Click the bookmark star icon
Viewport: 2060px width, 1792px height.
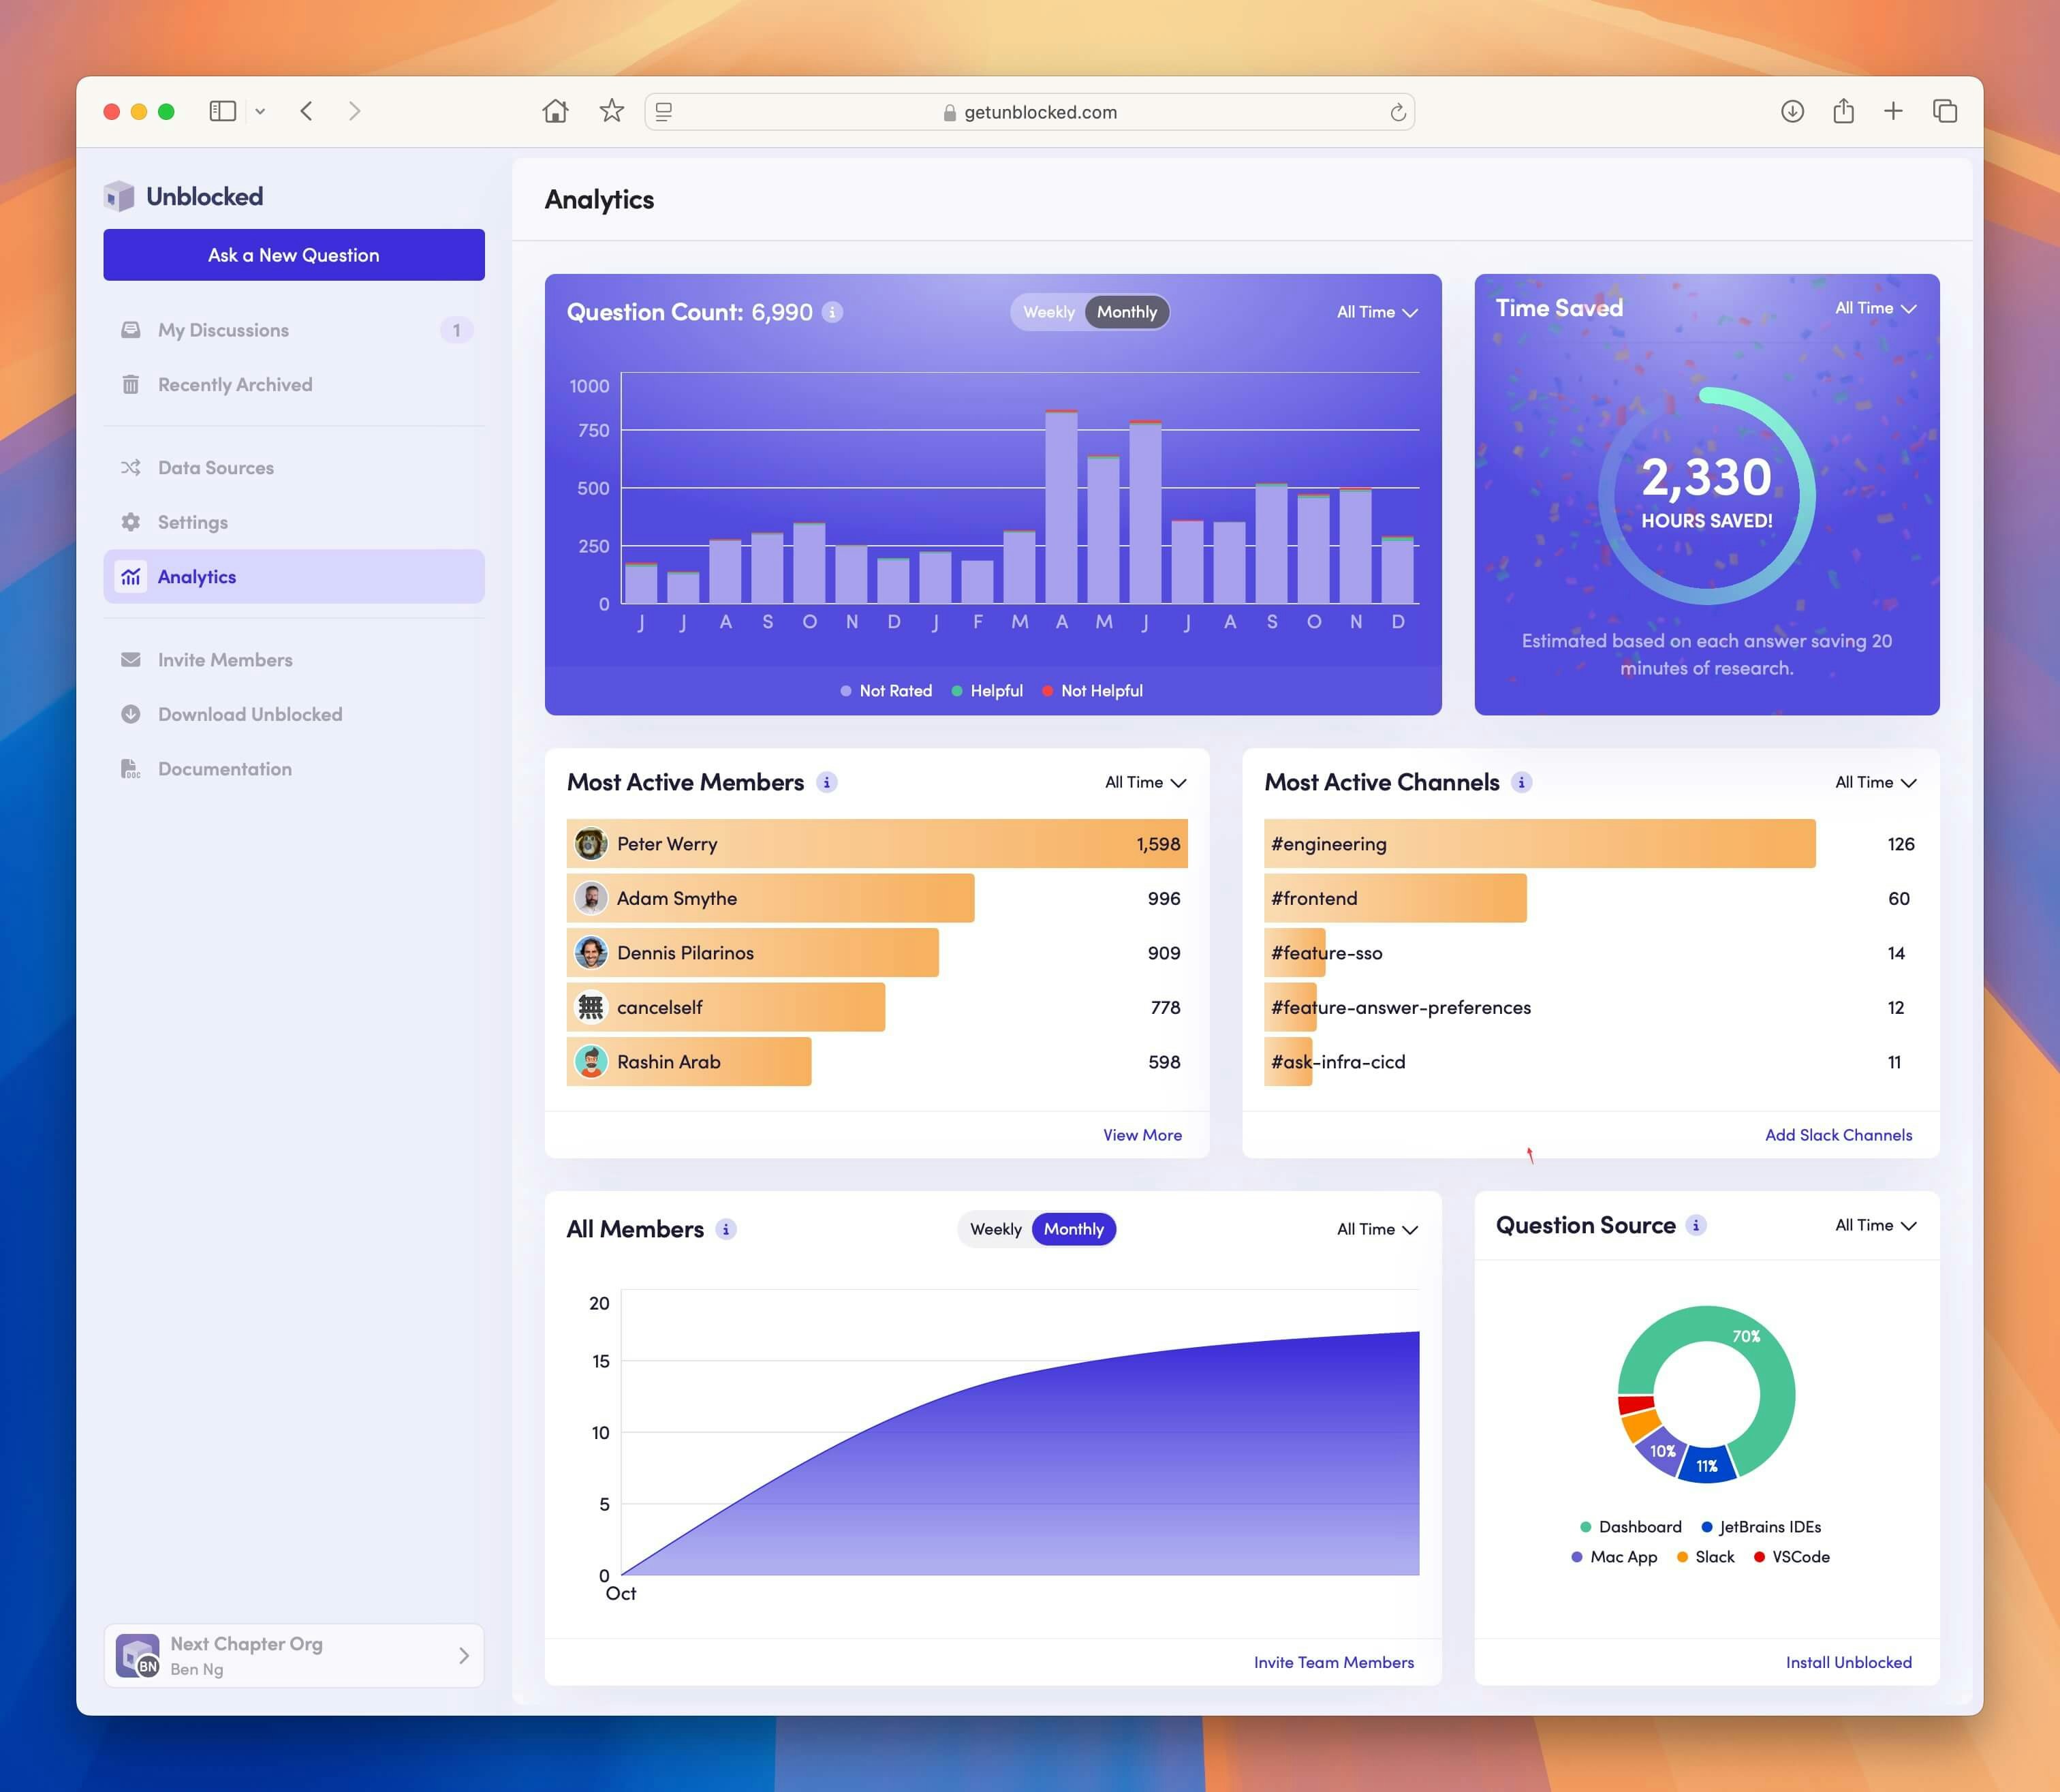coord(612,111)
